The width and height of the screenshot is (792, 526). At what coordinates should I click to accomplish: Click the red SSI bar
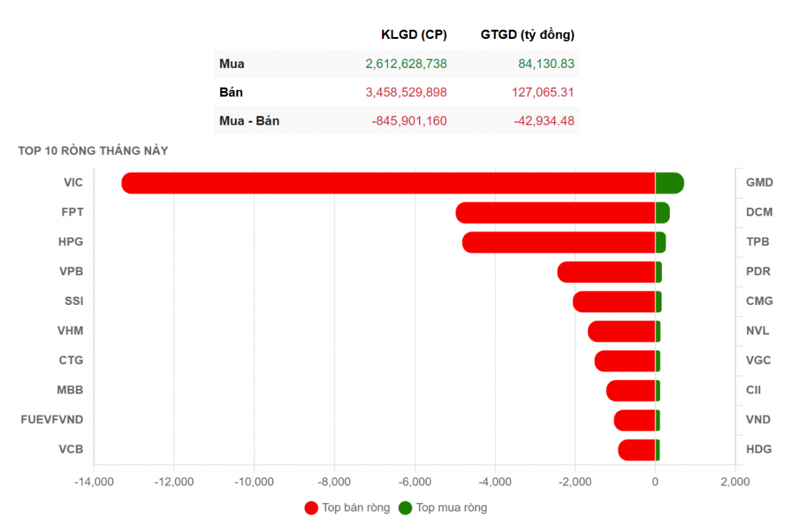pos(614,302)
